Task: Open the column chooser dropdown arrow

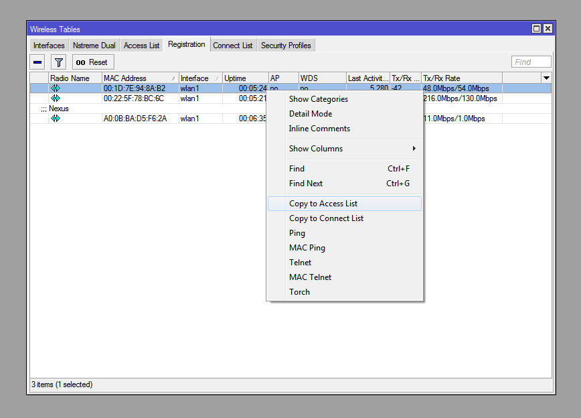Action: [546, 78]
